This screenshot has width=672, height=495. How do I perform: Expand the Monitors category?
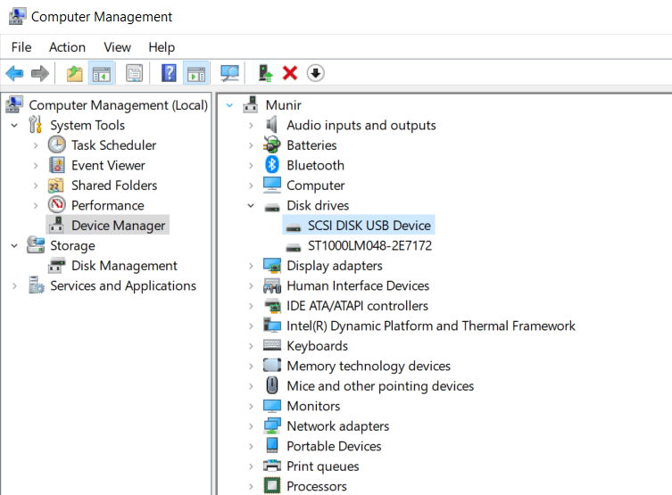coord(251,406)
